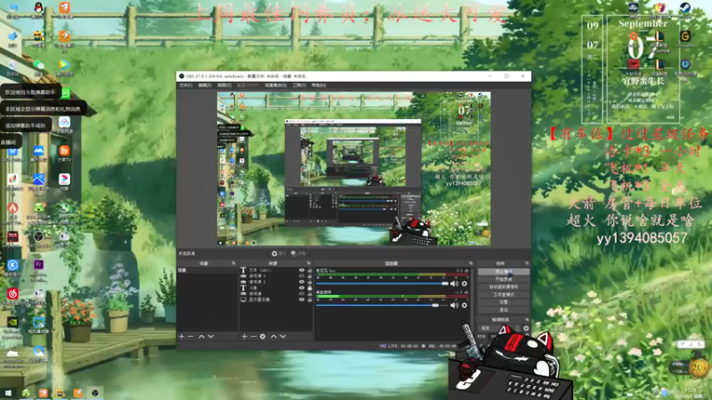Image resolution: width=712 pixels, height=400 pixels.
Task: Open source Properties gear above the Scenes panel
Action: pyautogui.click(x=279, y=253)
